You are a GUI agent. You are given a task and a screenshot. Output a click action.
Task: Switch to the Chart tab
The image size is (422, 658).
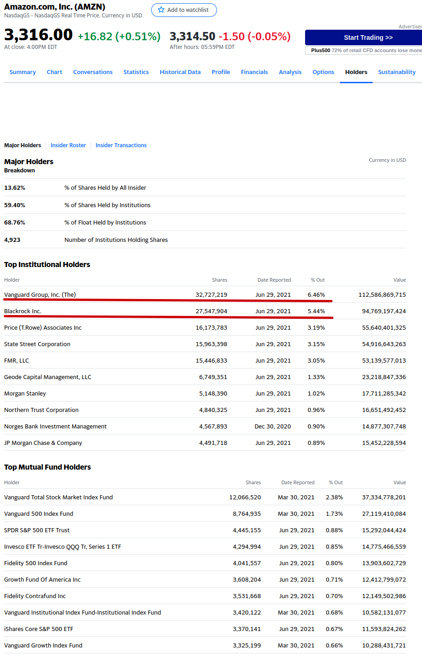[54, 72]
